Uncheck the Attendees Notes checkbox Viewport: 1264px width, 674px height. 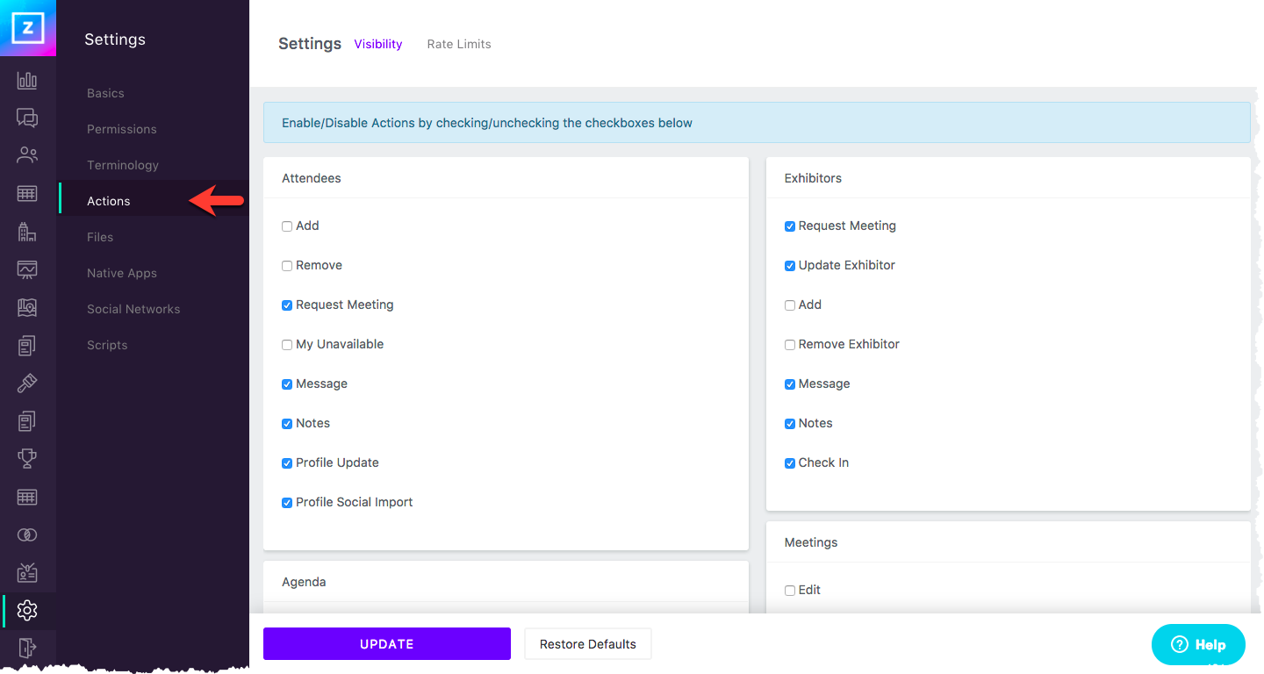click(287, 424)
